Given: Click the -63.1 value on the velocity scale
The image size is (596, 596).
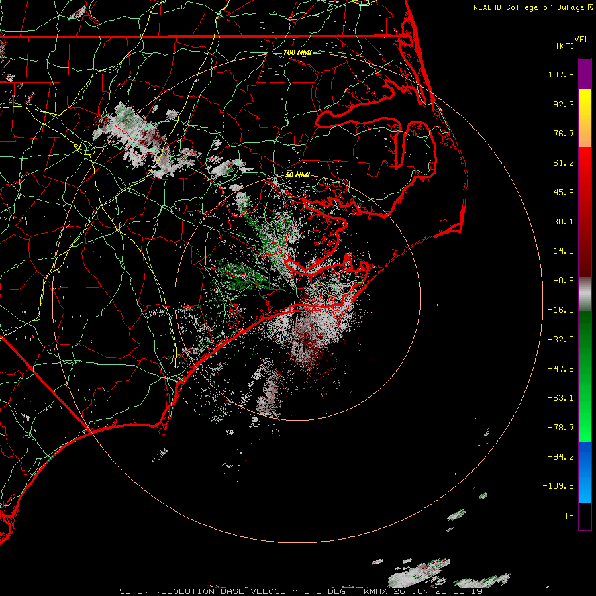Looking at the screenshot, I should [561, 398].
